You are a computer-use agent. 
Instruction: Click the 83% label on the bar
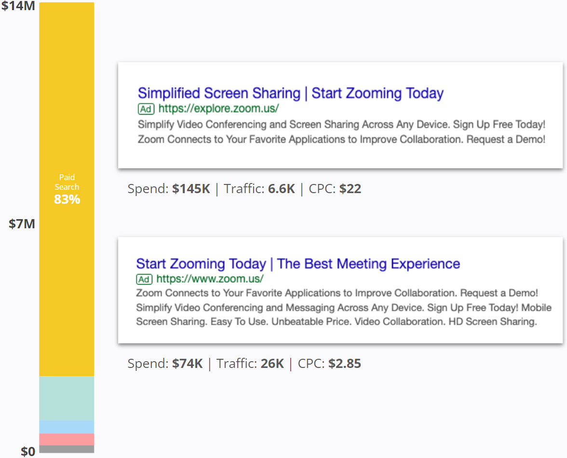67,199
